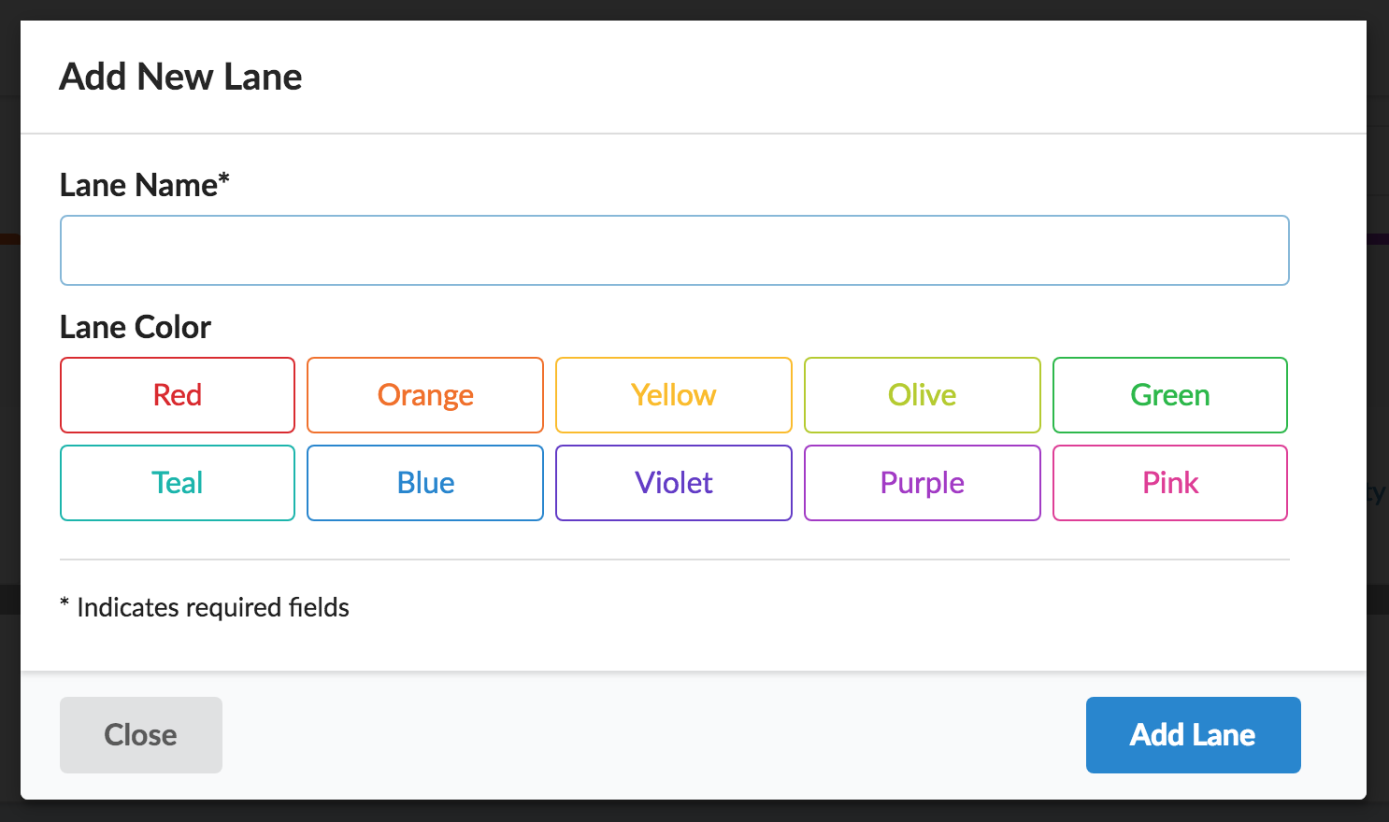Dismiss the dialog with Close button
The width and height of the screenshot is (1389, 822).
click(141, 735)
